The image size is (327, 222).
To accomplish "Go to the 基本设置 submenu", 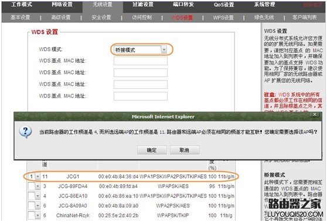I will point(21,18).
